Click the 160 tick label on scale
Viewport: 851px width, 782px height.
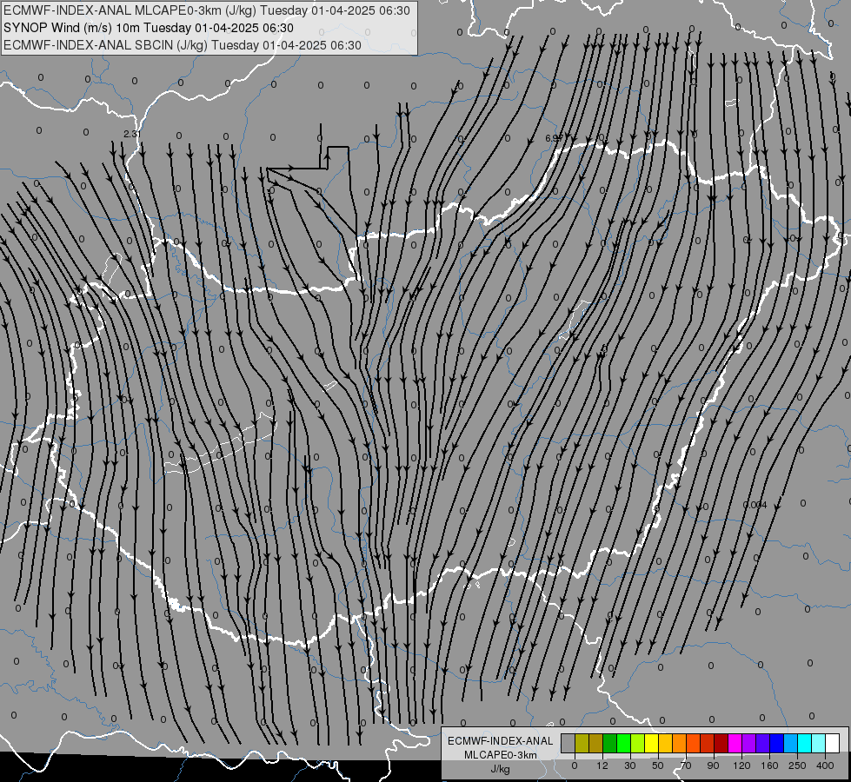[x=769, y=765]
